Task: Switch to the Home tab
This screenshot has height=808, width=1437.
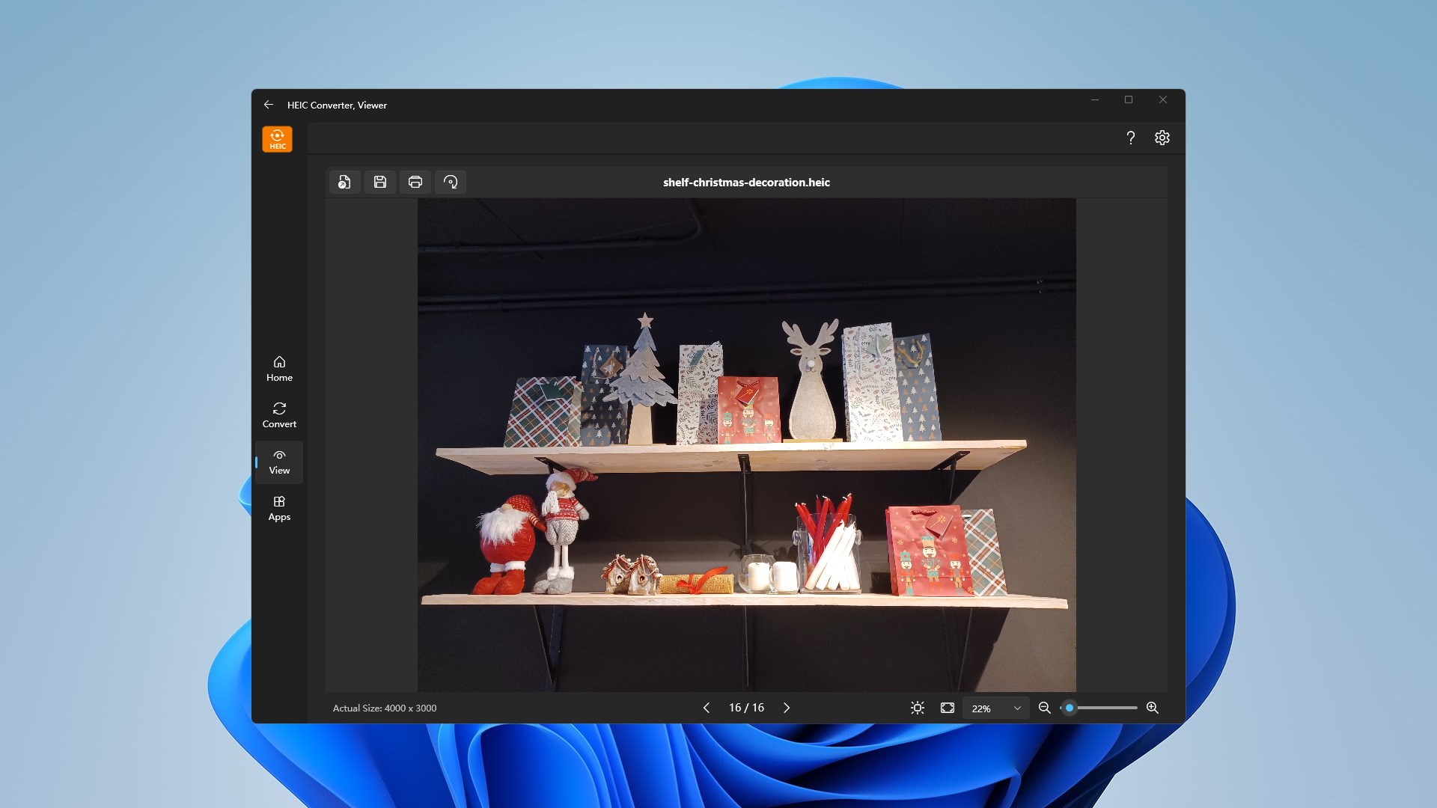Action: (x=279, y=369)
